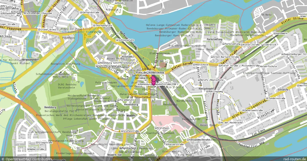Click the Packhaus label

click(x=68, y=38)
